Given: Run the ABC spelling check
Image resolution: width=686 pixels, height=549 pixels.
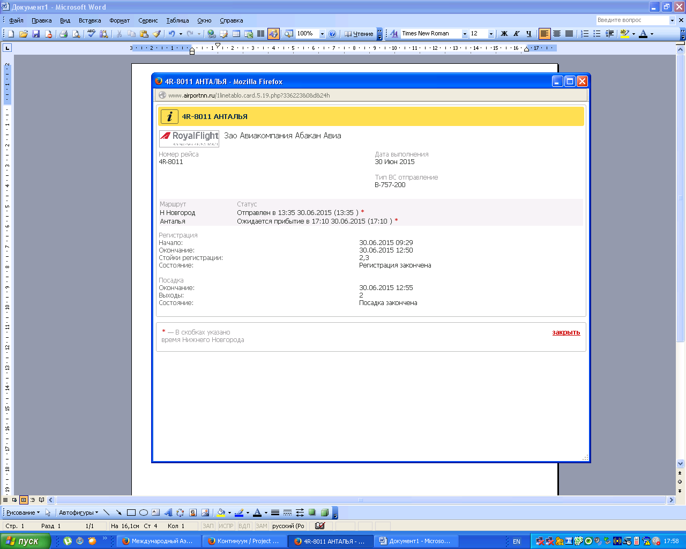Looking at the screenshot, I should (92, 34).
